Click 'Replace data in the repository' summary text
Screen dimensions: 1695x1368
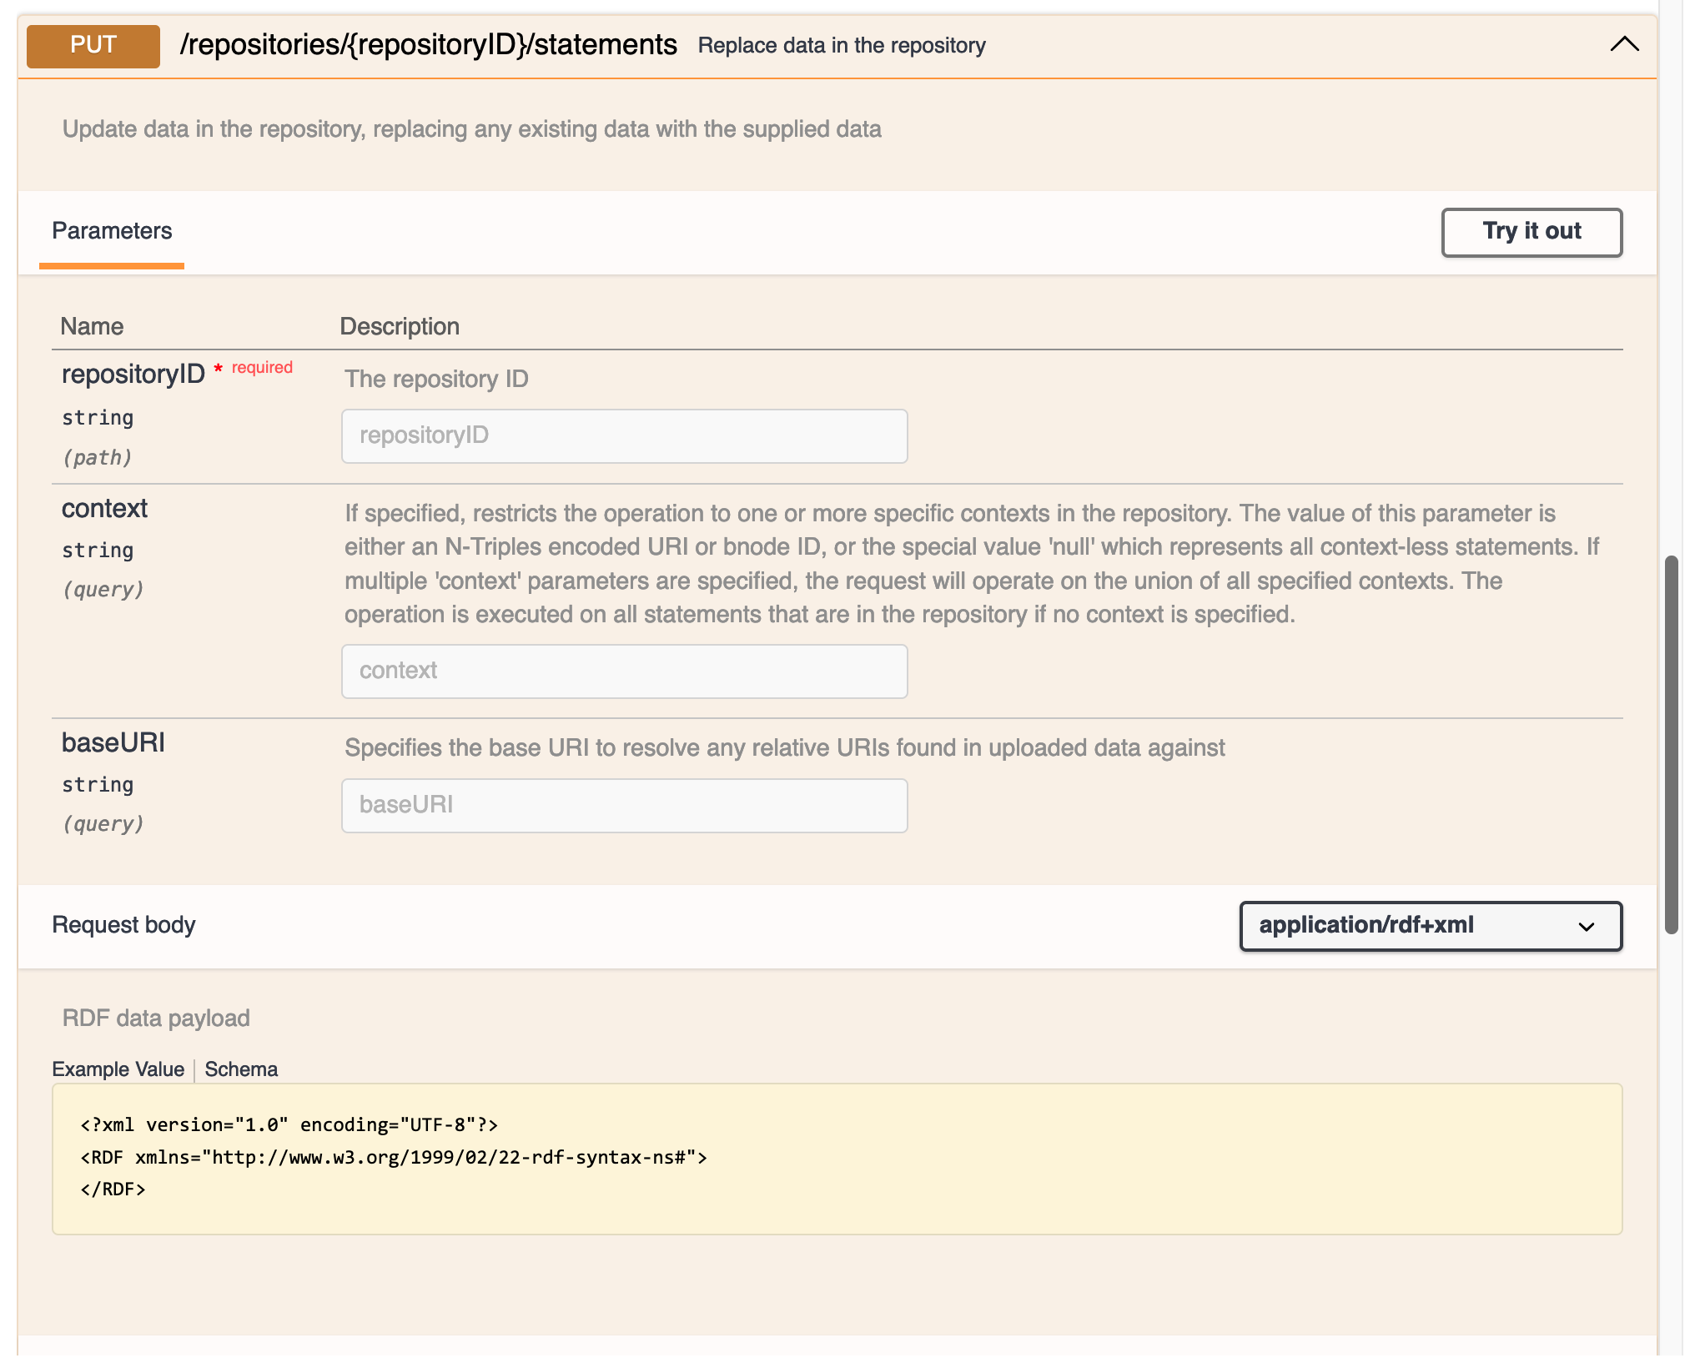click(x=842, y=46)
